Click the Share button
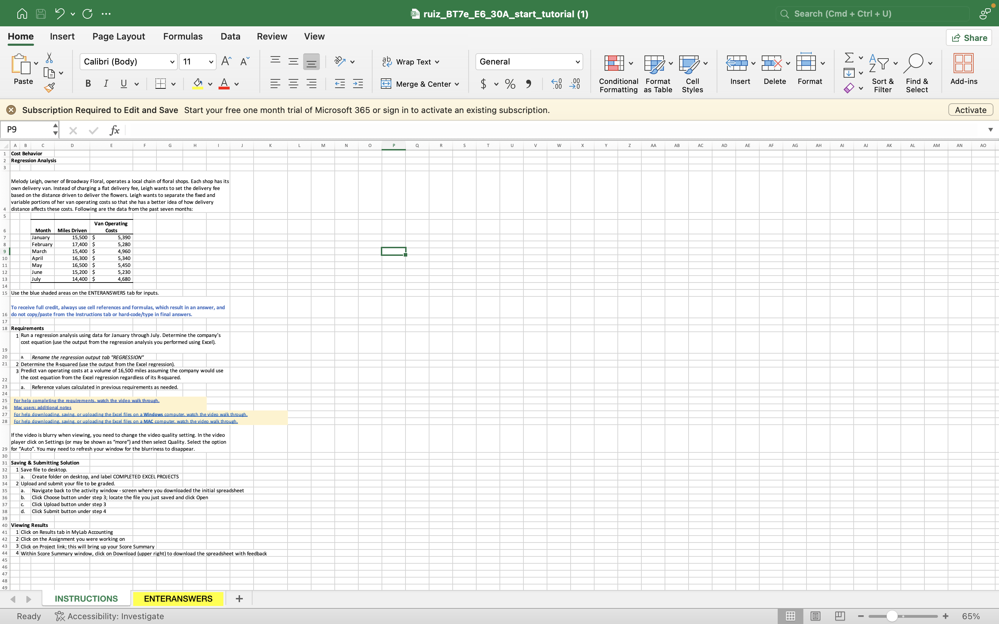 (969, 38)
